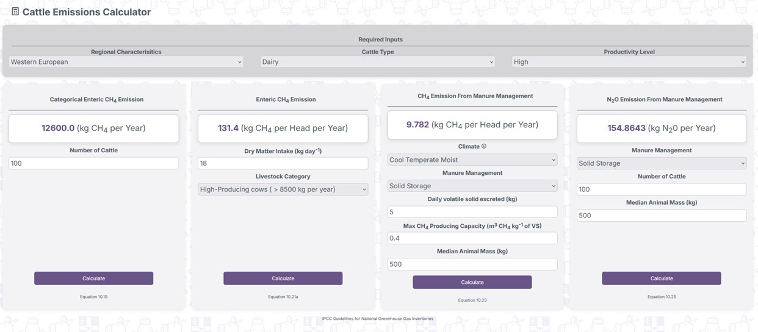The height and width of the screenshot is (332, 758).
Task: Click the Daily volatile solid excreted field
Action: [472, 212]
